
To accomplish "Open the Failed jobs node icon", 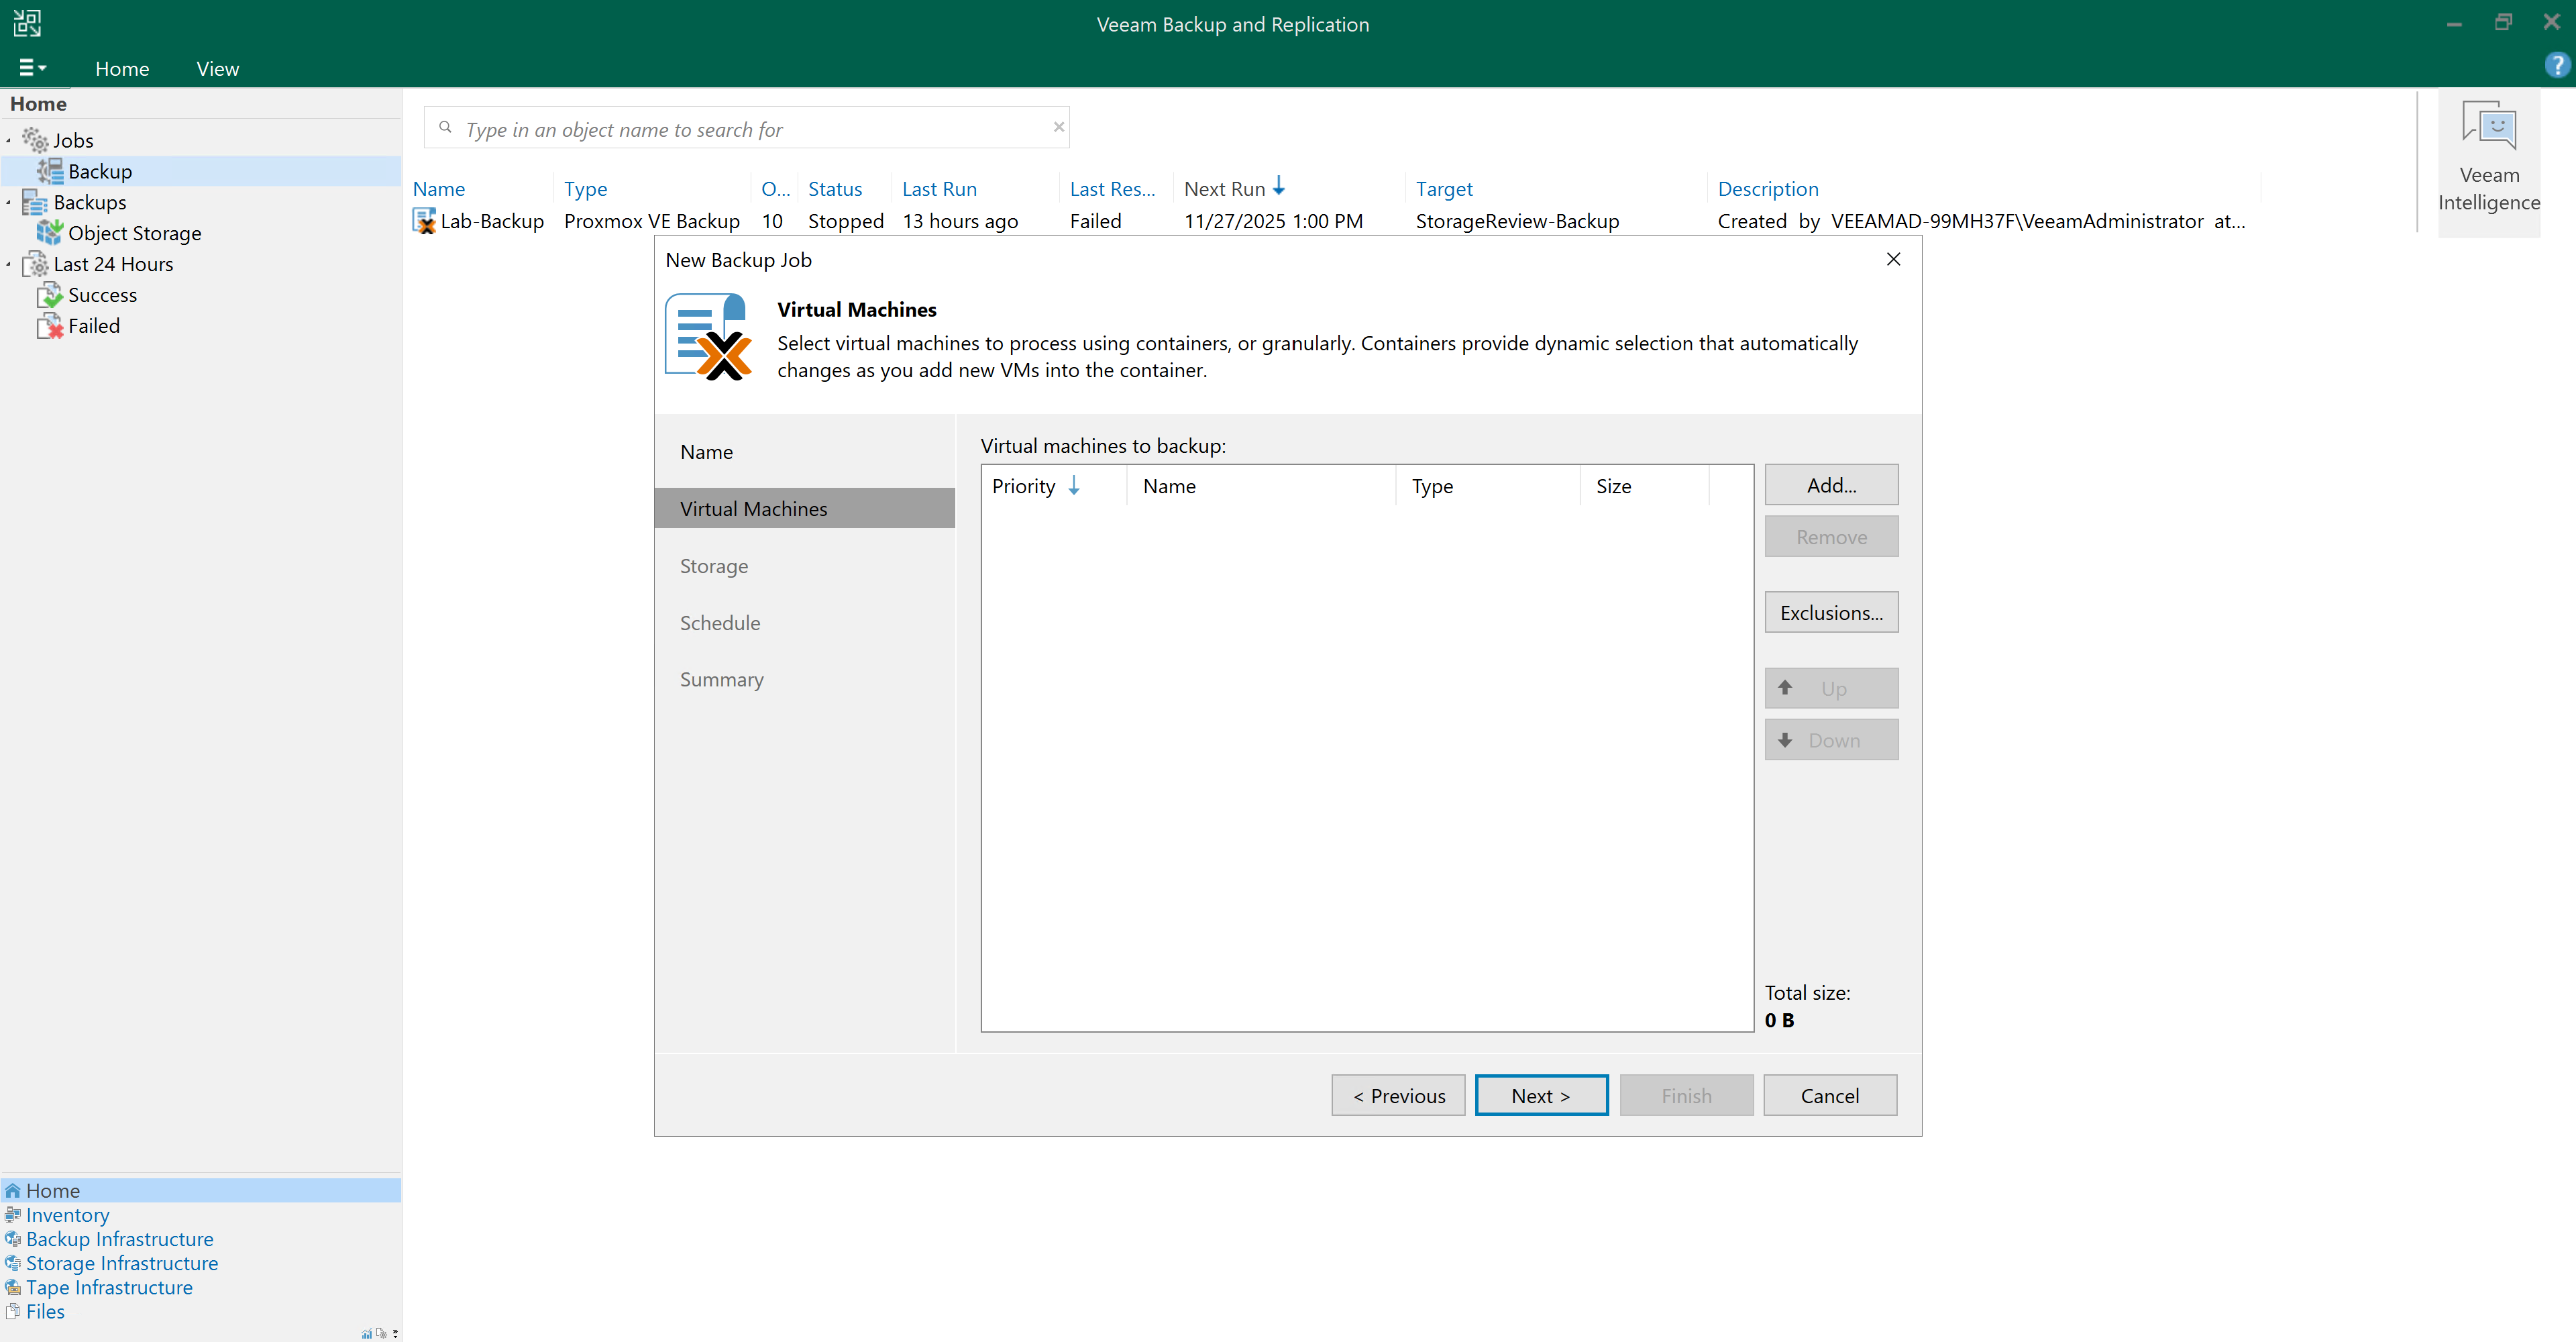I will pyautogui.click(x=49, y=326).
